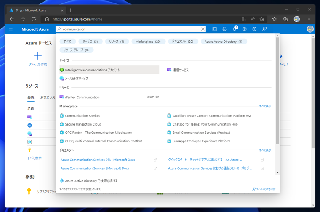Open portal settings gear
Viewport: 320px width, 212px height.
tap(244, 29)
